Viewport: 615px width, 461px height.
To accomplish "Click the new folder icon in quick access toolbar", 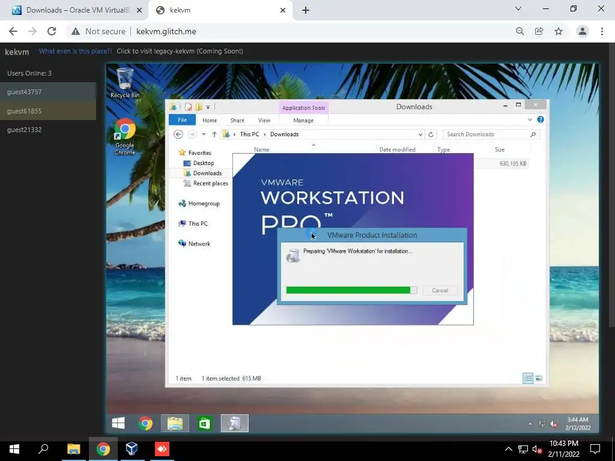I will pyautogui.click(x=199, y=107).
